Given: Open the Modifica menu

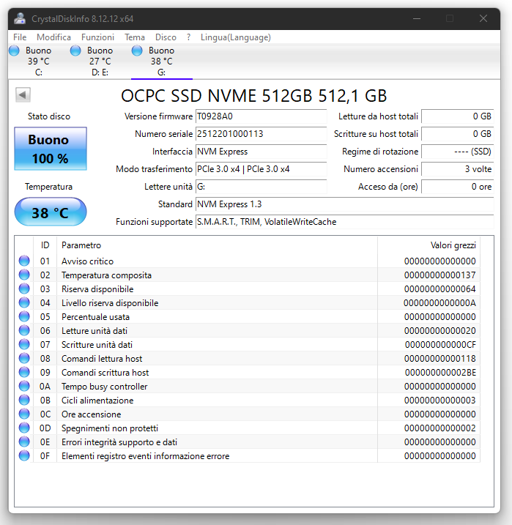Looking at the screenshot, I should tap(54, 37).
